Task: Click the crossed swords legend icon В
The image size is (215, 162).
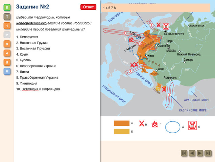Action: coord(142,124)
